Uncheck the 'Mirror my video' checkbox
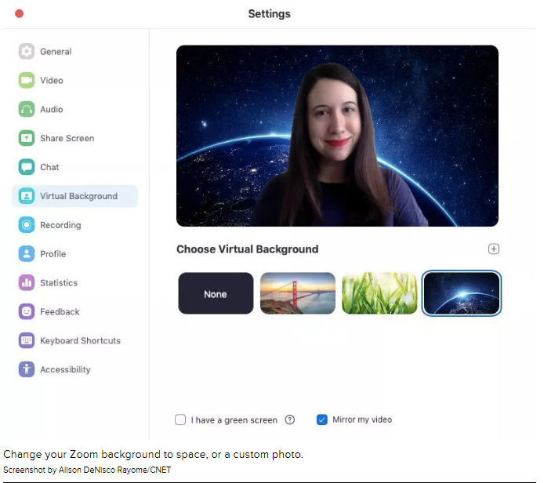Viewport: 544px width, 483px height. click(x=321, y=419)
